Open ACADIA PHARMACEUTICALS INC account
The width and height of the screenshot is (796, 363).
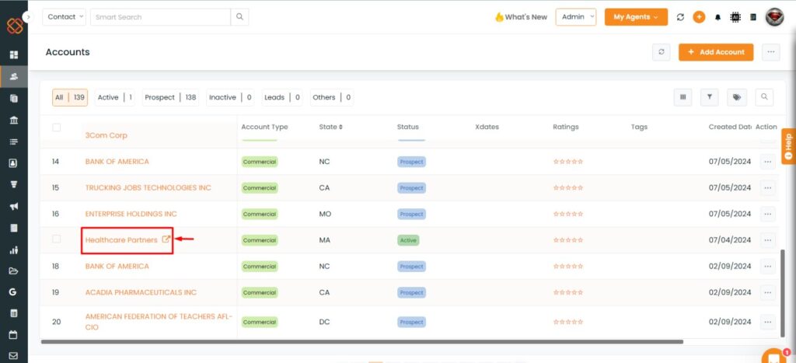[141, 292]
